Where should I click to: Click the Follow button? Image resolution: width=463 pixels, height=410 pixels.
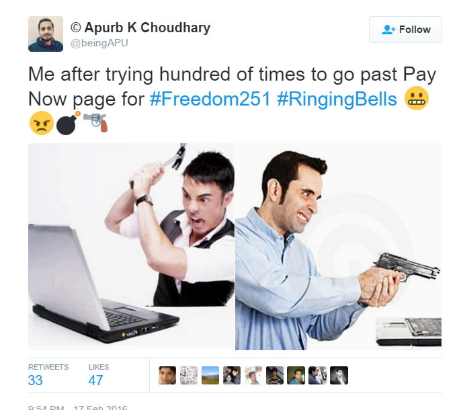click(405, 30)
